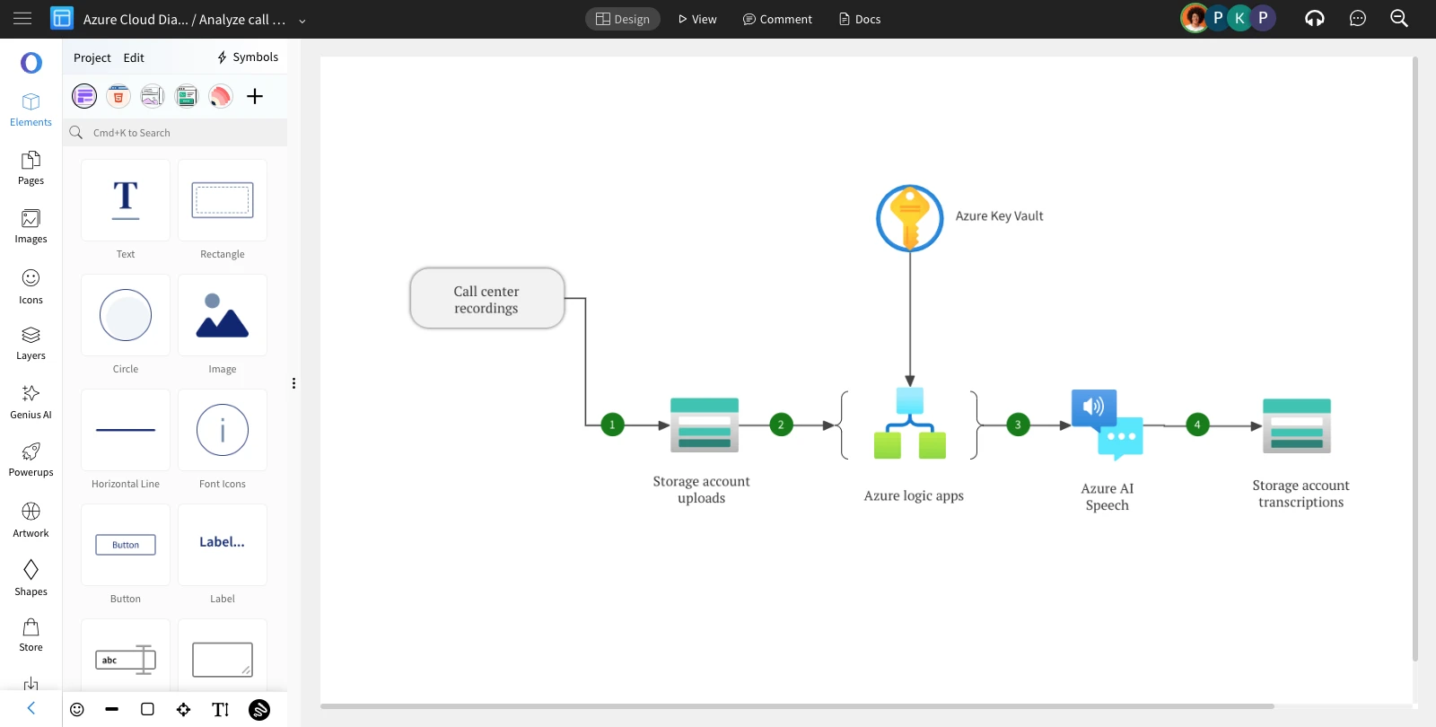Select the rounded square tool
1436x727 pixels.
(x=148, y=710)
